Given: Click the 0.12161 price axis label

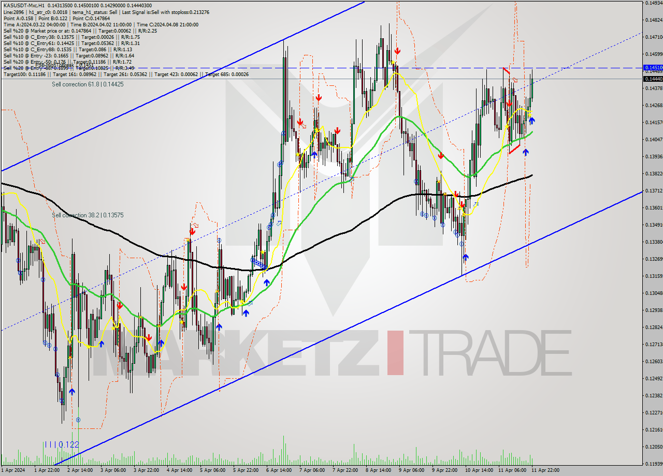Looking at the screenshot, I should click(653, 430).
